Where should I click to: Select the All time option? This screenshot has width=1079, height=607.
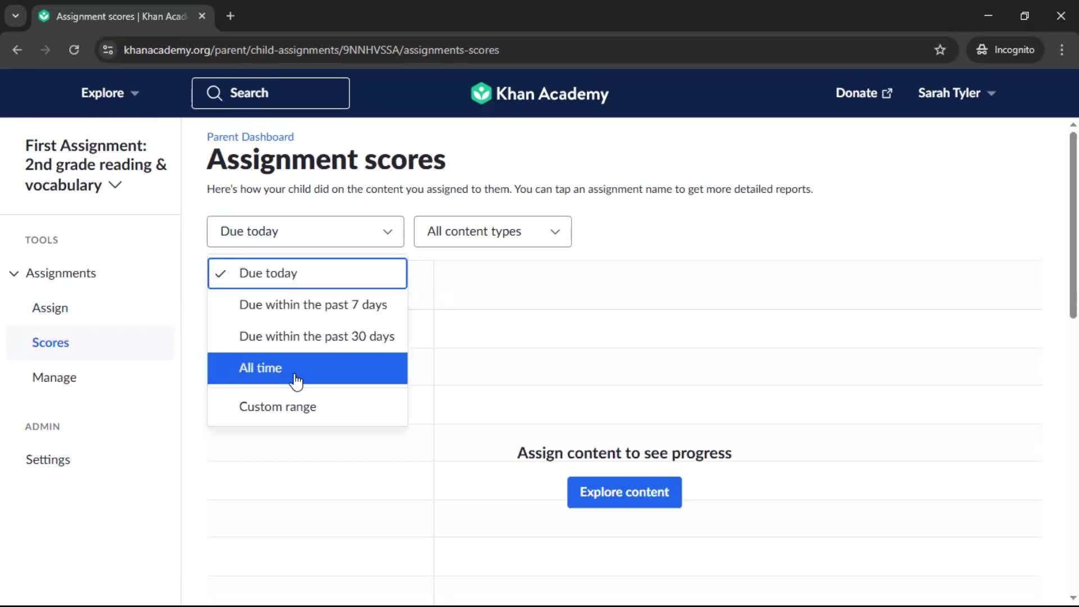tap(307, 369)
